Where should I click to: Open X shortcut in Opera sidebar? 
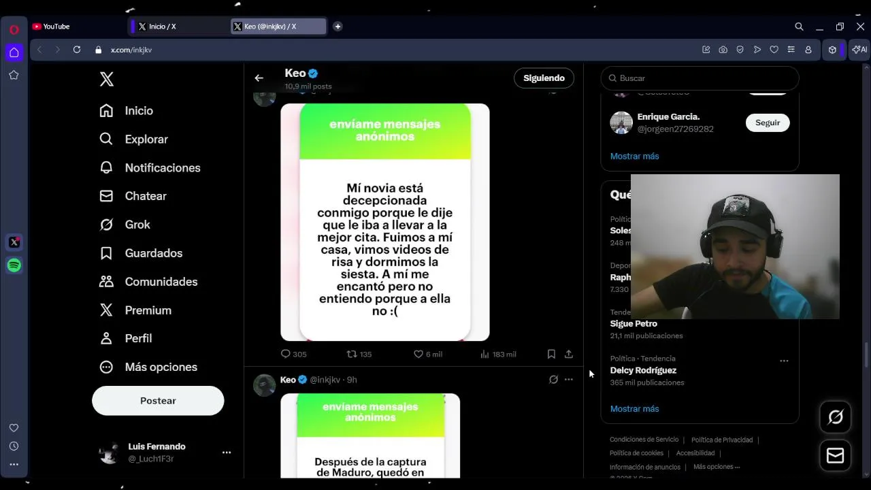(x=14, y=242)
